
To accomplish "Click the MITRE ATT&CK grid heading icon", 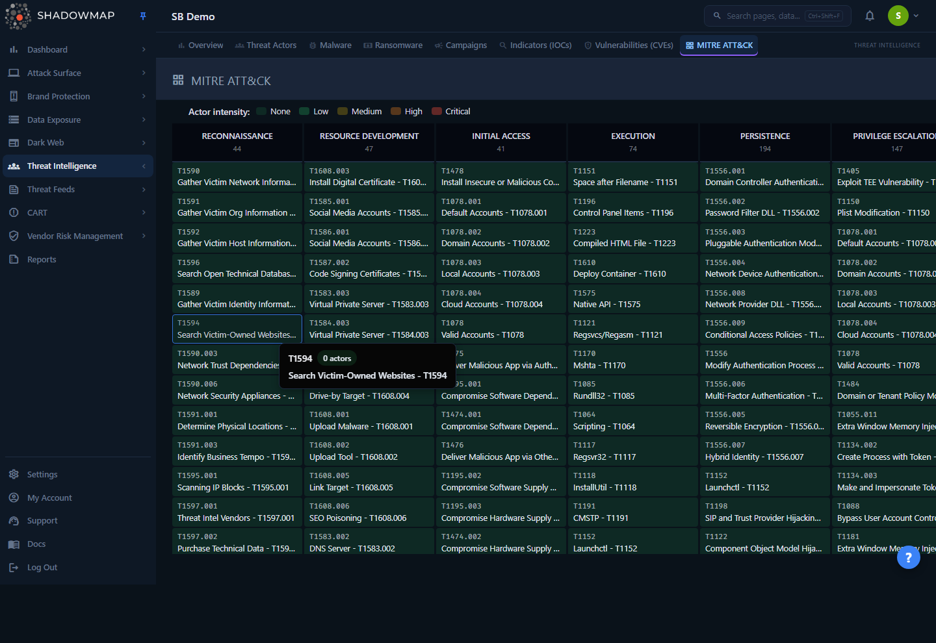I will (x=178, y=80).
